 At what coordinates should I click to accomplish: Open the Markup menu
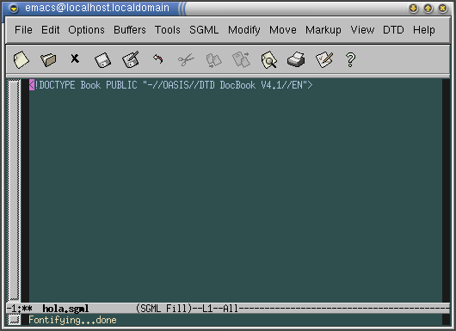click(x=324, y=30)
